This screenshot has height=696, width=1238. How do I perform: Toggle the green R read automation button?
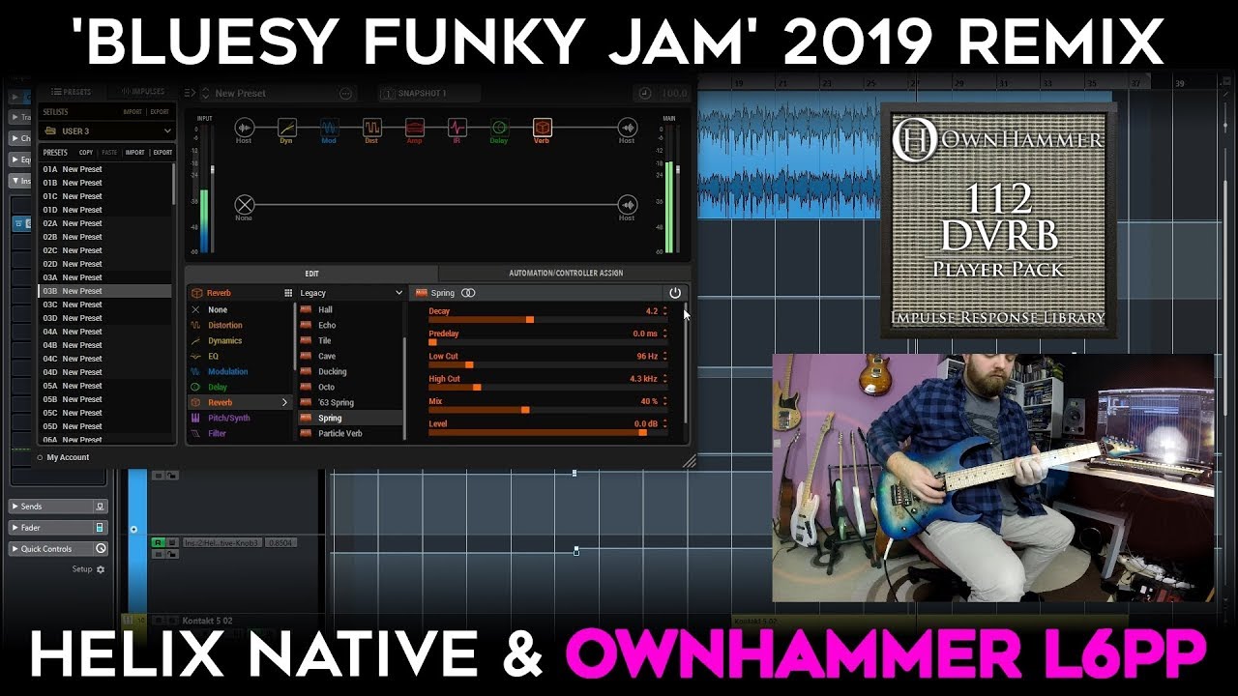158,543
